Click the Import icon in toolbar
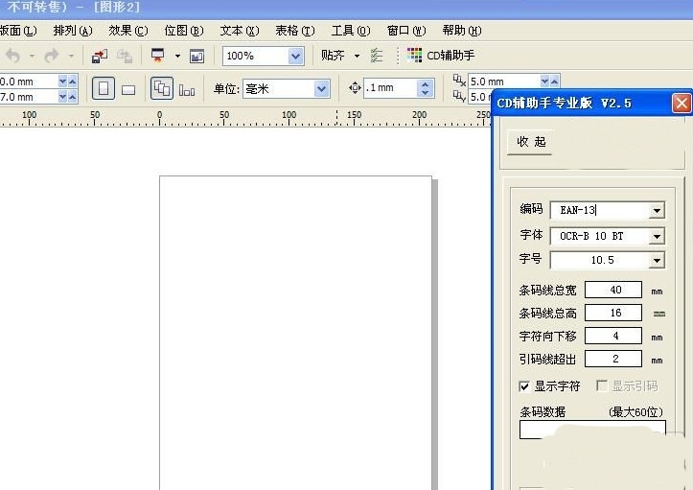This screenshot has width=693, height=490. (x=100, y=57)
